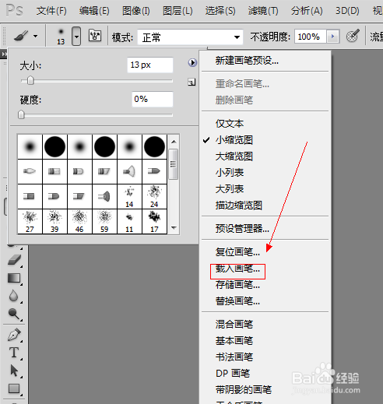
Task: Select the fan-shaped bristle brush in second row
Action: click(x=129, y=171)
